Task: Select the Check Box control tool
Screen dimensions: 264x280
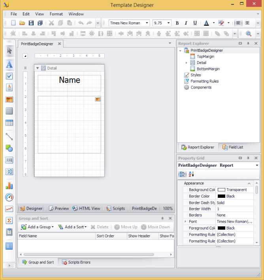Action: pos(9,76)
